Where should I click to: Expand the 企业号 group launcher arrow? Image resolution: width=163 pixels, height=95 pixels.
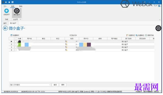coord(20,19)
